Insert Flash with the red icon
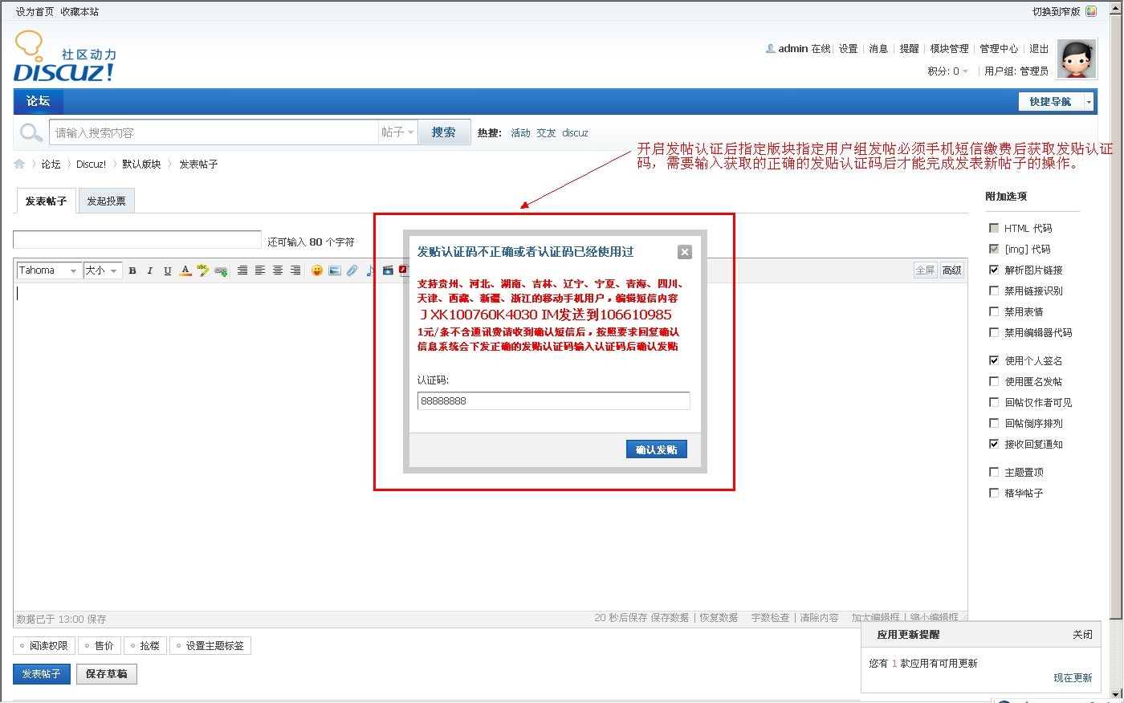1124x703 pixels. [402, 270]
